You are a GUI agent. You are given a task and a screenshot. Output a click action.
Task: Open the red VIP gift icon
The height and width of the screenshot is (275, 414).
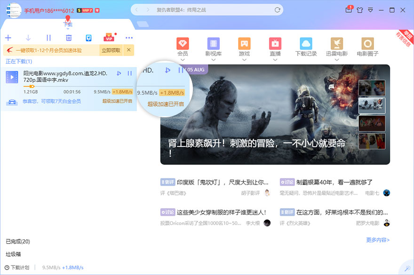109,37
